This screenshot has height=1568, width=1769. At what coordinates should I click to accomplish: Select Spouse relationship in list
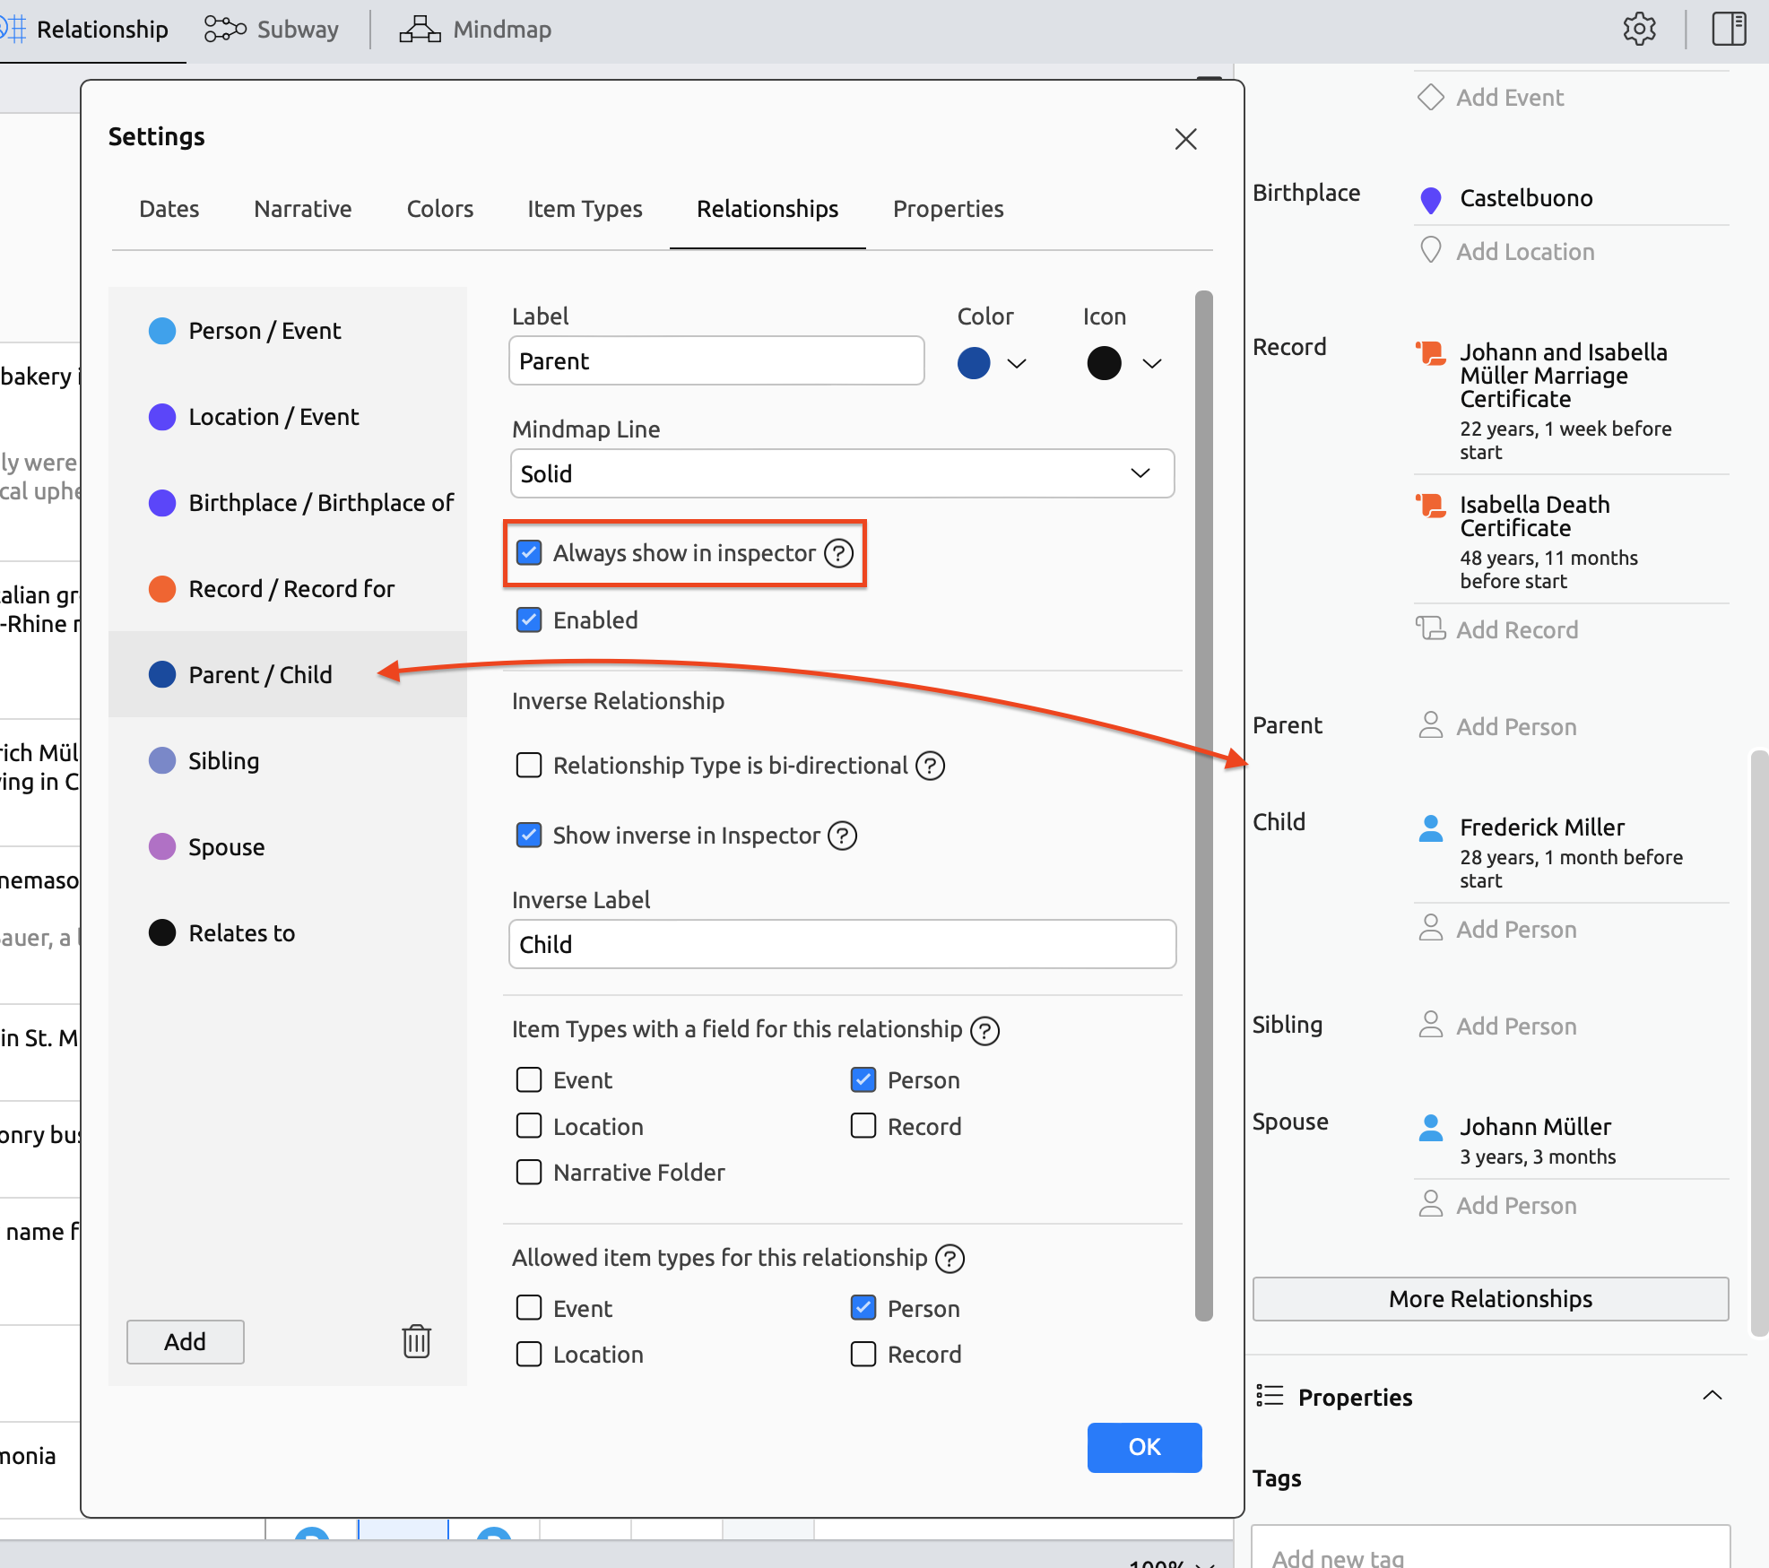(288, 846)
